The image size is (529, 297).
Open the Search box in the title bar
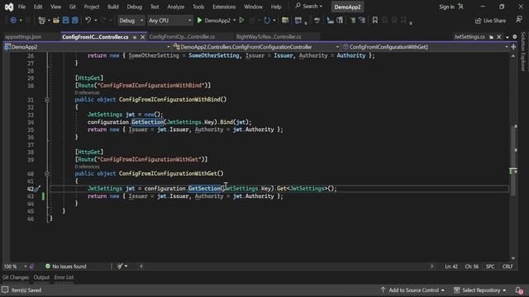pyautogui.click(x=308, y=7)
